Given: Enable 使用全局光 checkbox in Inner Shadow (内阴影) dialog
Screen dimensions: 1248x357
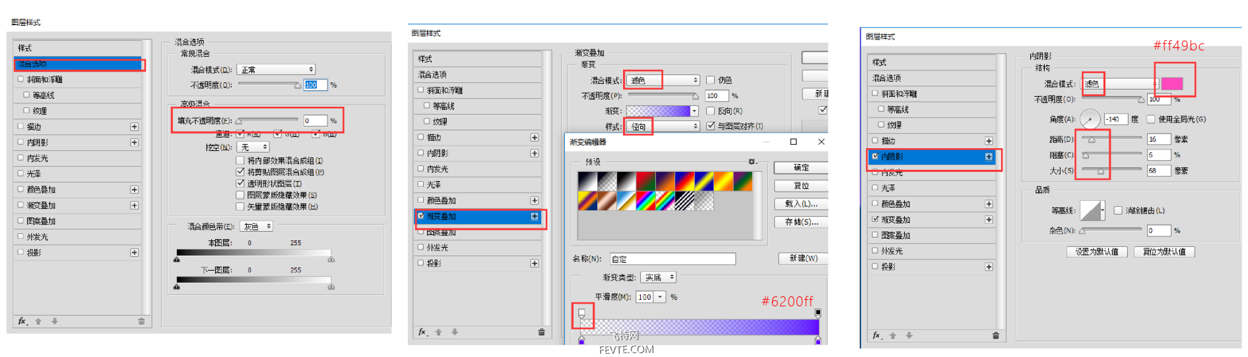Looking at the screenshot, I should tap(1151, 119).
